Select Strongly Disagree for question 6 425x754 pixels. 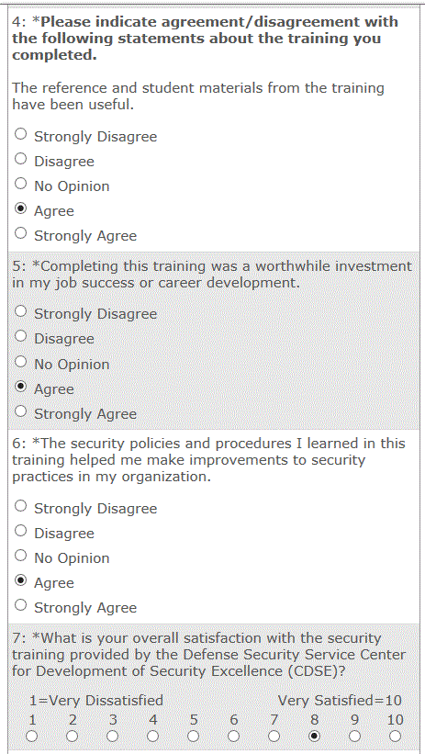tap(21, 506)
